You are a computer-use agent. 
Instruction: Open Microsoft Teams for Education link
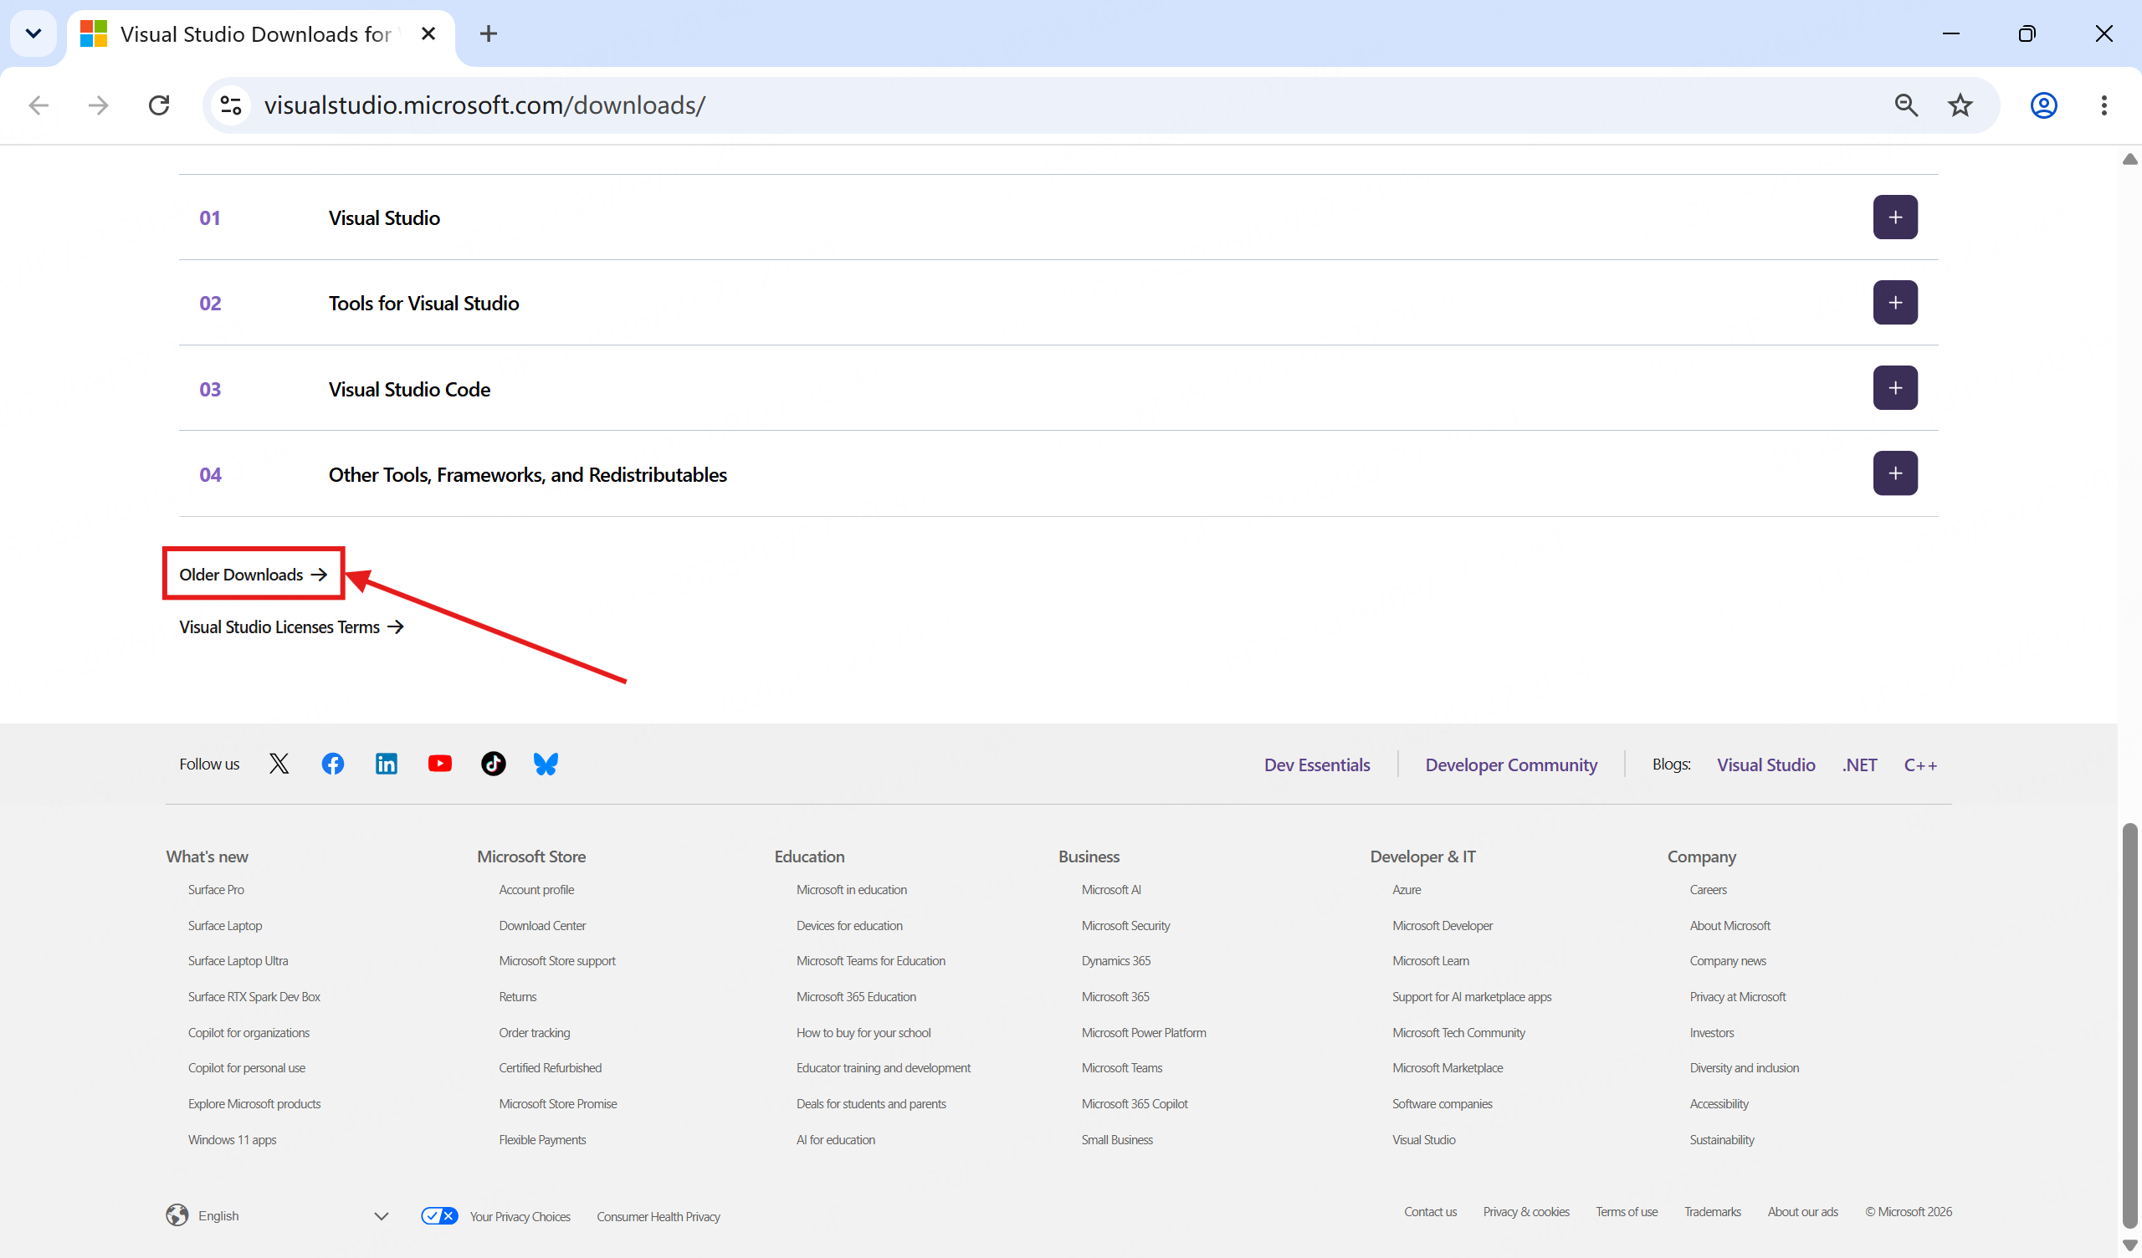tap(870, 961)
